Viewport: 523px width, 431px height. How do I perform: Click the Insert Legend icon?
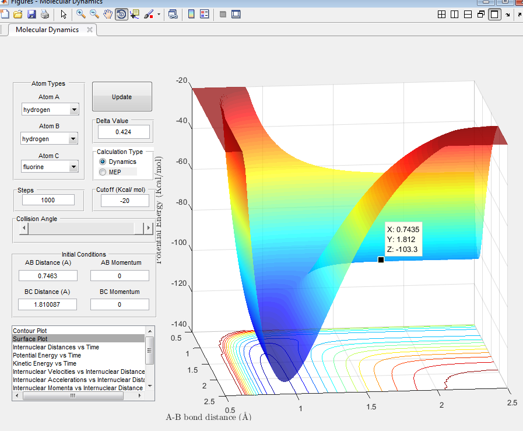pyautogui.click(x=204, y=15)
